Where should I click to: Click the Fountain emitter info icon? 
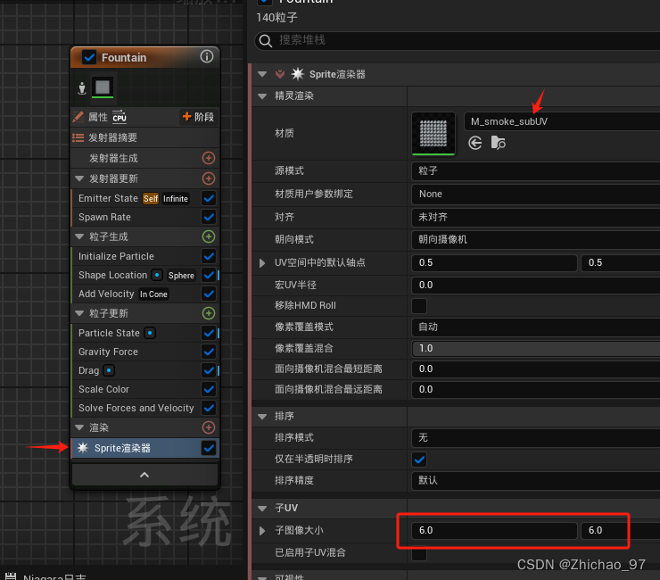point(207,56)
